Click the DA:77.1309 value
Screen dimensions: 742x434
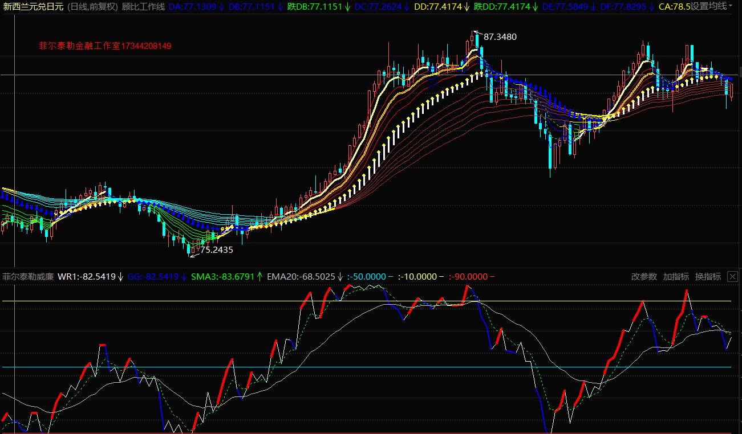193,7
